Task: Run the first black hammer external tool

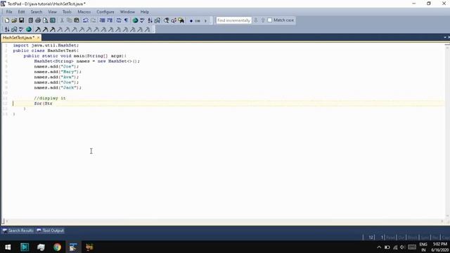Action: [x=38, y=30]
